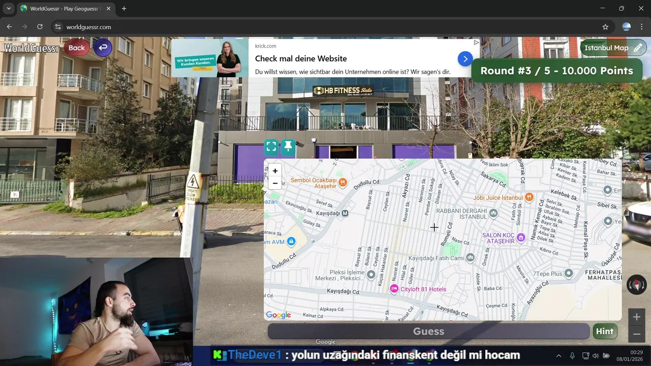Viewport: 651px width, 366px height.
Task: Open a new browser tab
Action: click(x=124, y=9)
